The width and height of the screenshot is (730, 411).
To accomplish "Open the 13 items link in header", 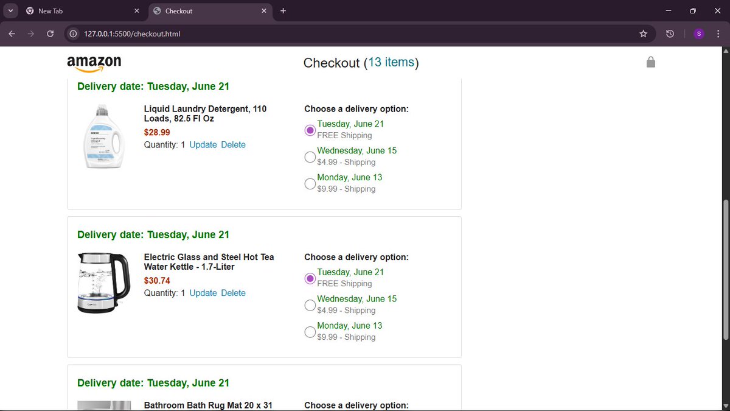I will (391, 63).
